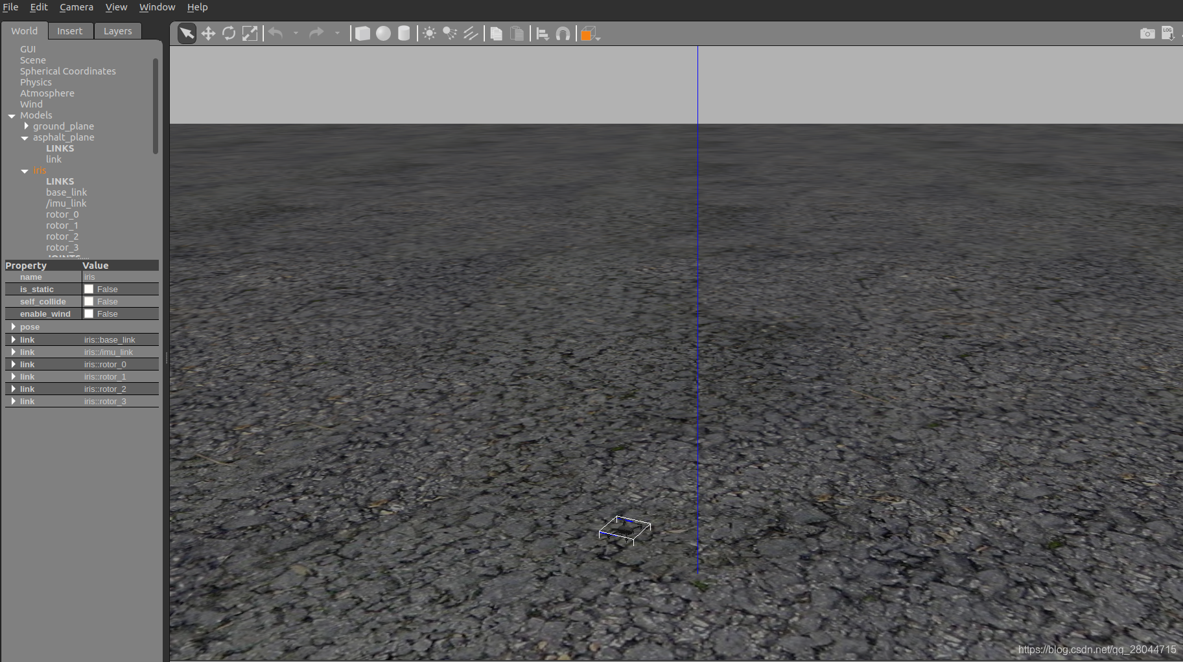Open the align tool
Image resolution: width=1183 pixels, height=662 pixels.
pyautogui.click(x=543, y=34)
